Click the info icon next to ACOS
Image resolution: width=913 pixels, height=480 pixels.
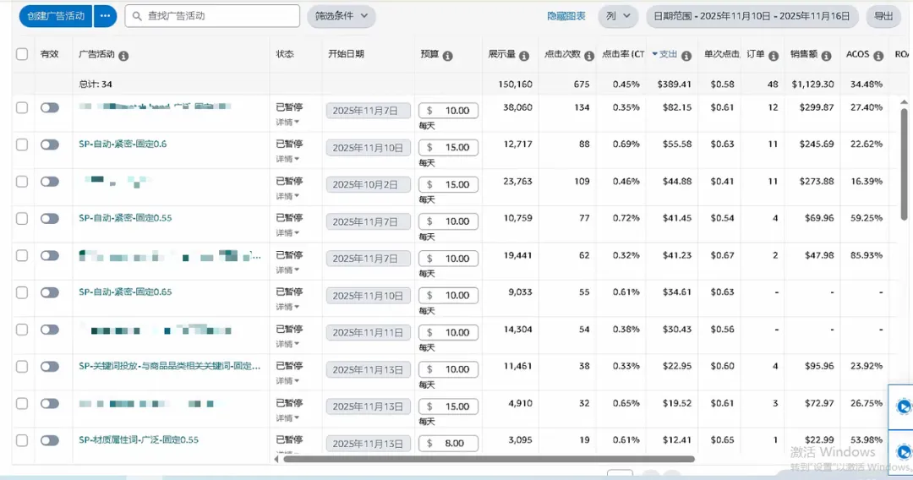[x=877, y=56]
